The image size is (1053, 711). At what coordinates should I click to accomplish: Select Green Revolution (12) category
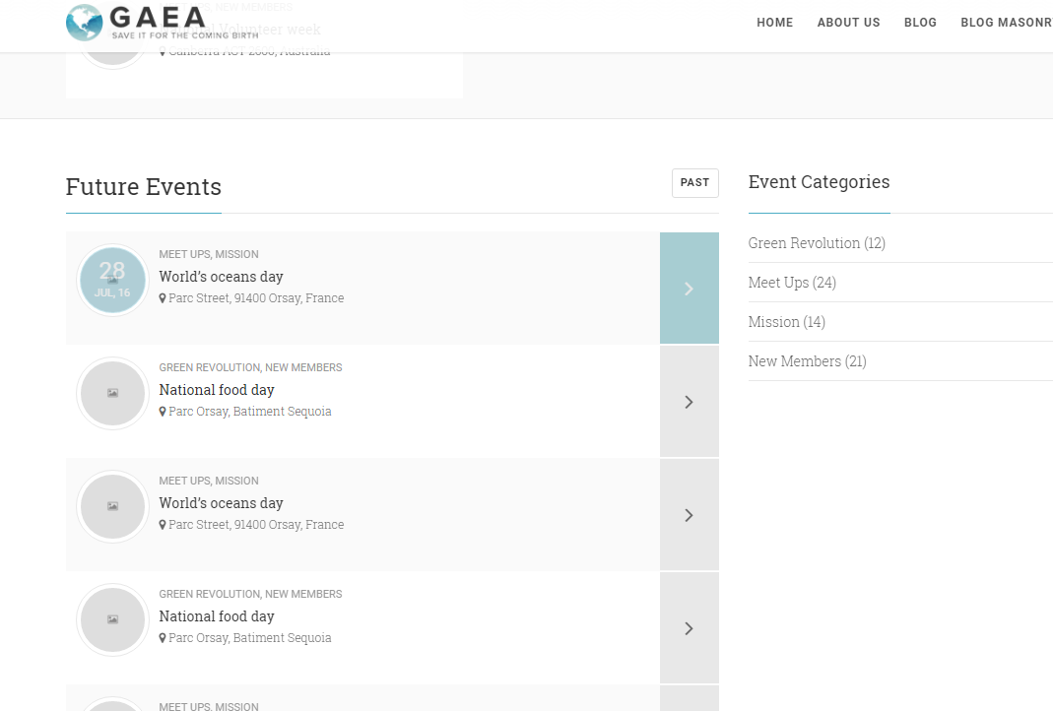817,243
